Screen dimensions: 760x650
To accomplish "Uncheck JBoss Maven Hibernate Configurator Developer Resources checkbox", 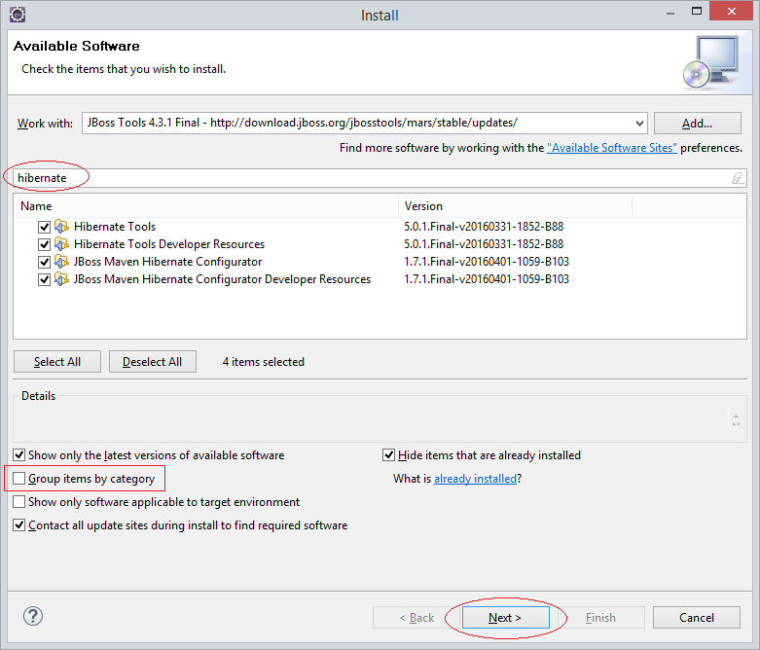I will 44,279.
